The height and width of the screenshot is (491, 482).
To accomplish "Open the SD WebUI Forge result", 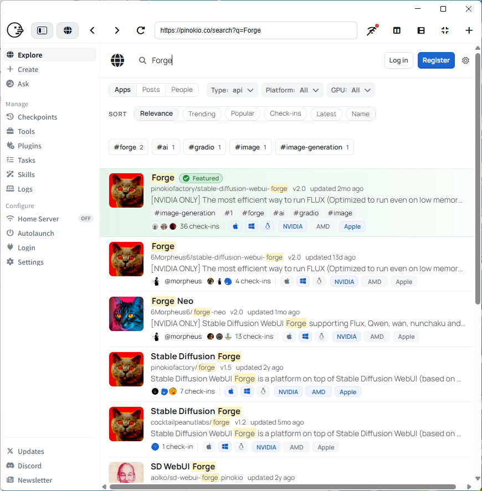I will pos(183,467).
